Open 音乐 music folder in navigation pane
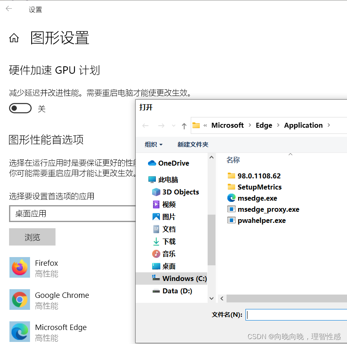347x344 pixels. 164,254
